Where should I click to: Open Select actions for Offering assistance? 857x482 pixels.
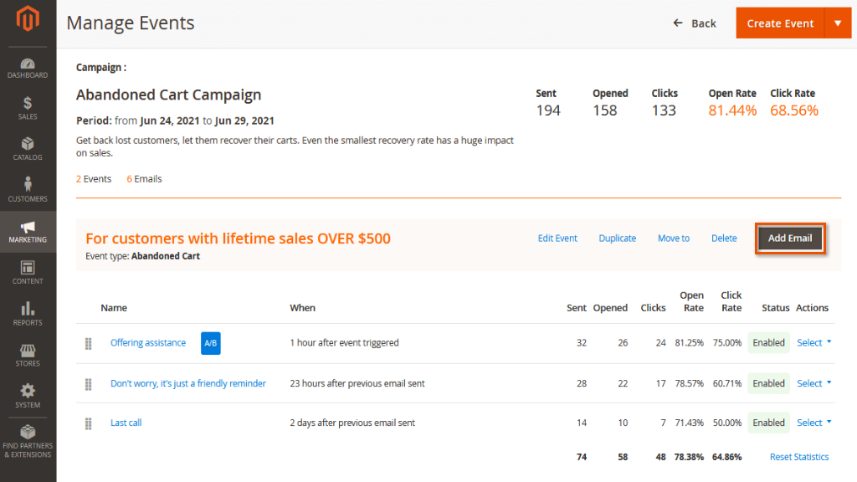pos(813,342)
